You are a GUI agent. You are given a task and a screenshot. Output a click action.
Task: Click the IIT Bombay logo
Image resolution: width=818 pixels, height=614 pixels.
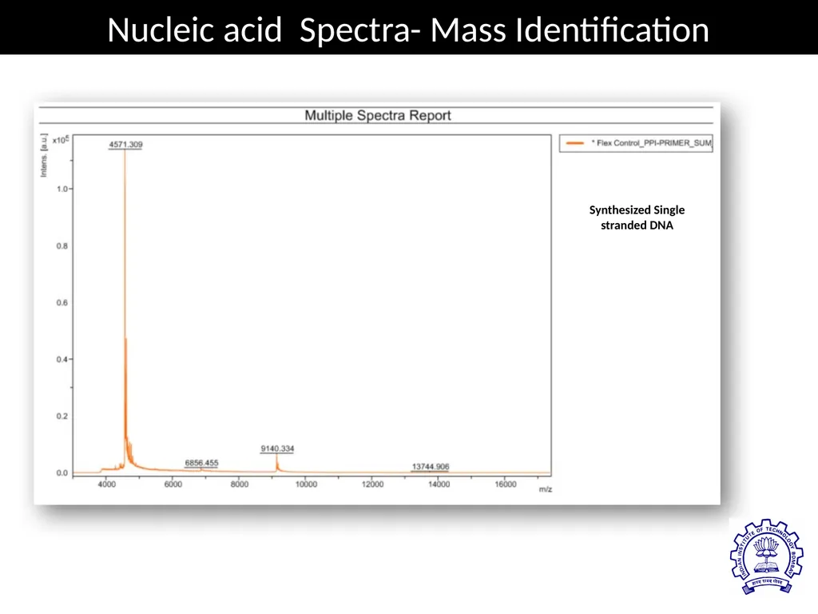766,556
